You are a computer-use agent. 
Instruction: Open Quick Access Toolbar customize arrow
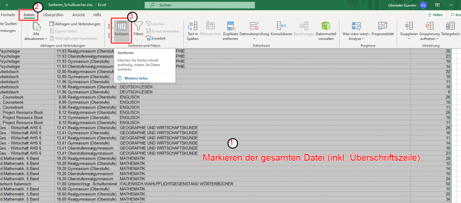click(6, 5)
